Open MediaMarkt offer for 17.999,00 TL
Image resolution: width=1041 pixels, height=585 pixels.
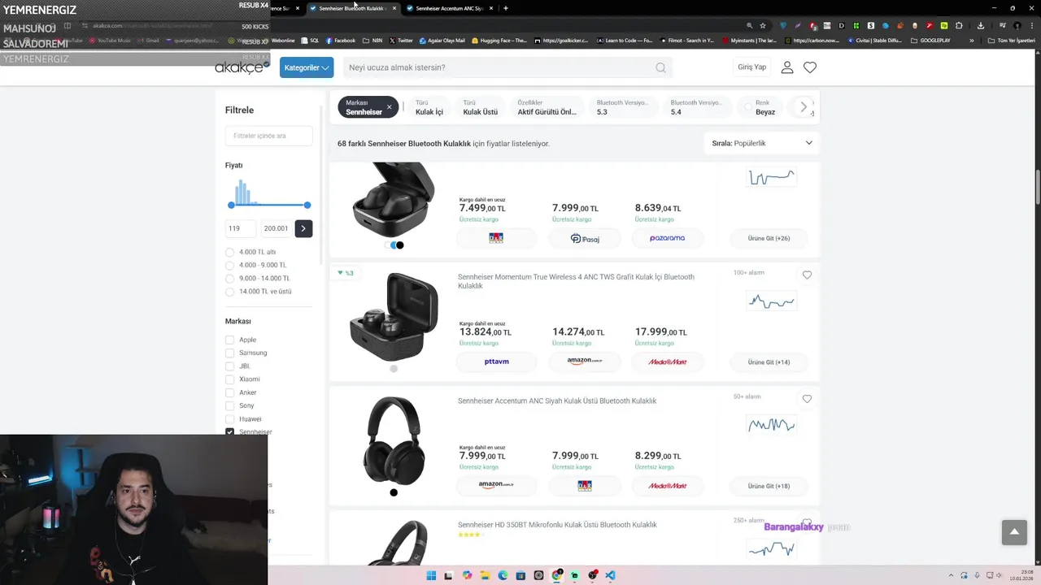pyautogui.click(x=667, y=362)
